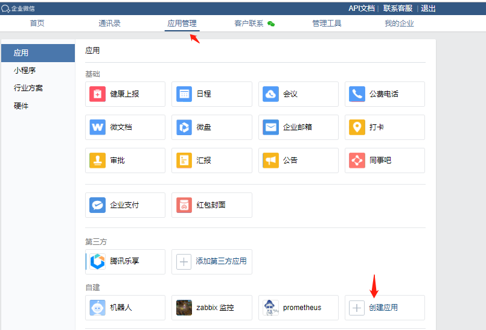The width and height of the screenshot is (486, 330).
Task: Open the 机器人 robot icon
Action: tap(97, 308)
